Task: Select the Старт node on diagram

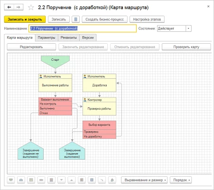Action: tap(55, 62)
